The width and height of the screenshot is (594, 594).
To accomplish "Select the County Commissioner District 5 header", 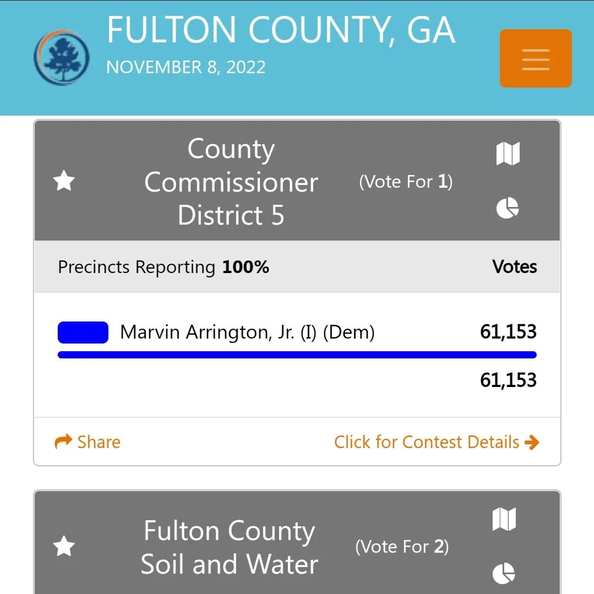I will click(231, 182).
